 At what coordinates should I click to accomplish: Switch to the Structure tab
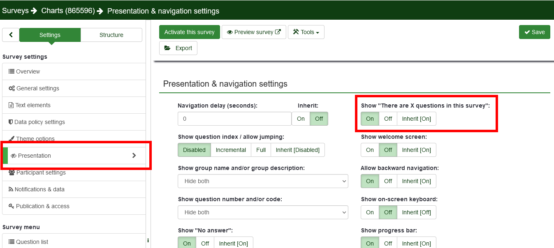(111, 35)
